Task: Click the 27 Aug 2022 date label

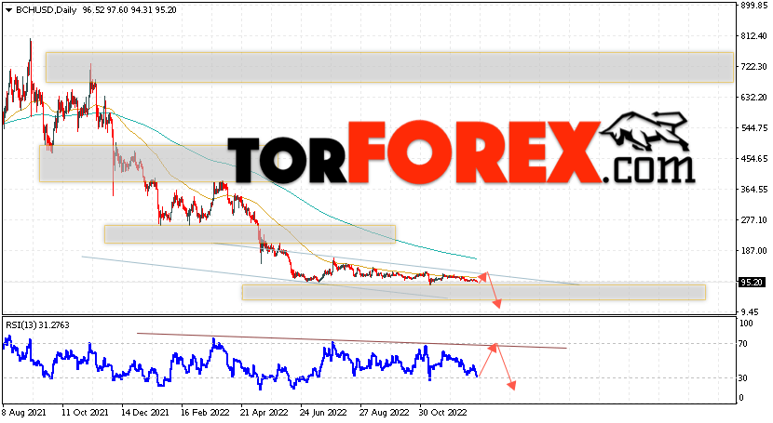Action: point(385,412)
